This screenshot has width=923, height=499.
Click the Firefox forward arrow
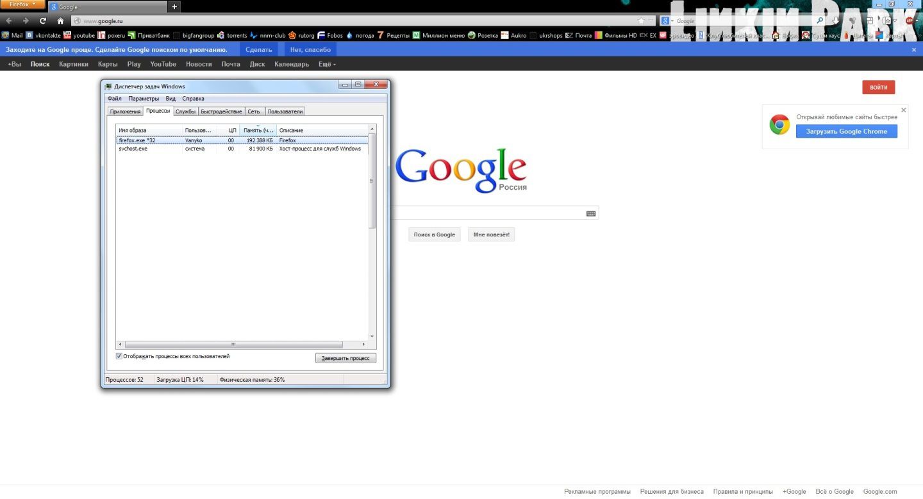(26, 20)
